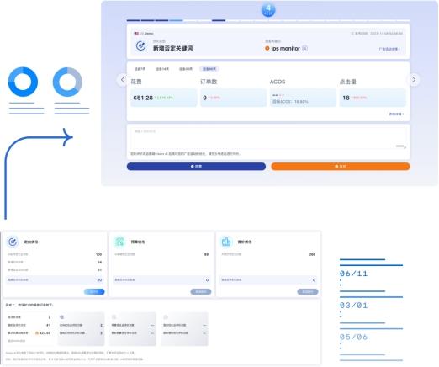Click the small icon after ips monitor

304,48
